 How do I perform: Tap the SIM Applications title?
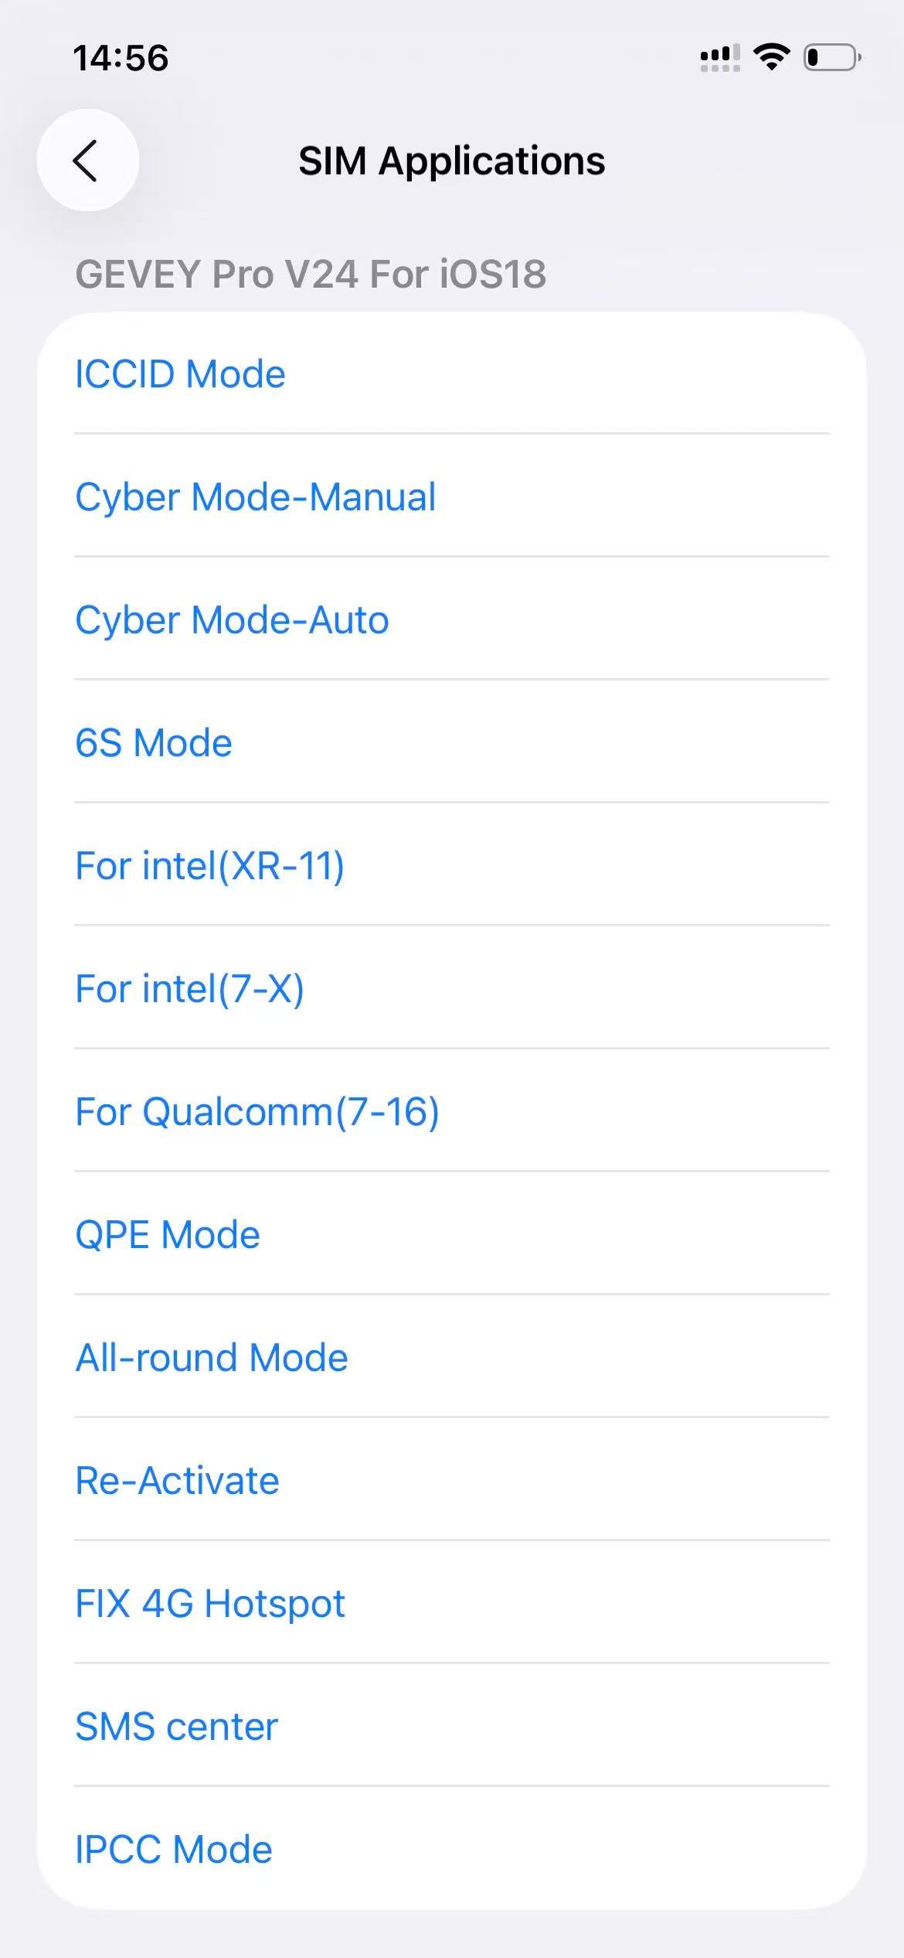452,161
